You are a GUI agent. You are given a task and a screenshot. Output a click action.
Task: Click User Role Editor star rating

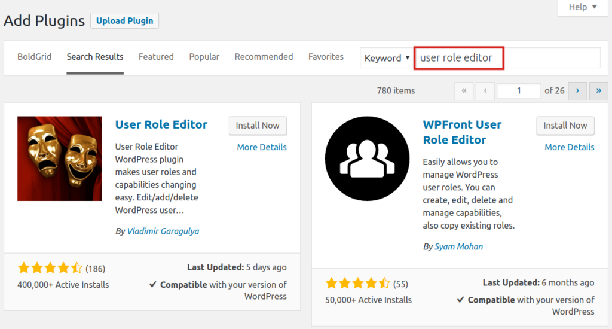[x=50, y=268]
